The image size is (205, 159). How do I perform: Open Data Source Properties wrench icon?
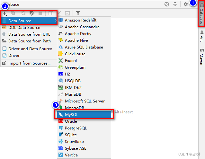(32, 13)
